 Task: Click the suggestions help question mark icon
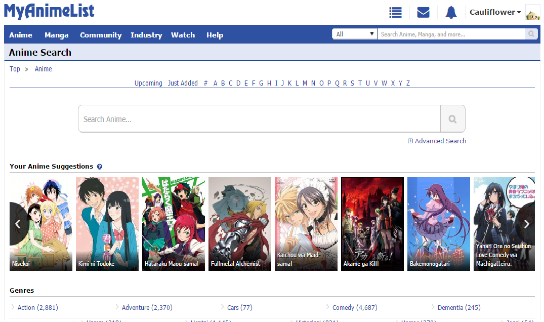[100, 167]
